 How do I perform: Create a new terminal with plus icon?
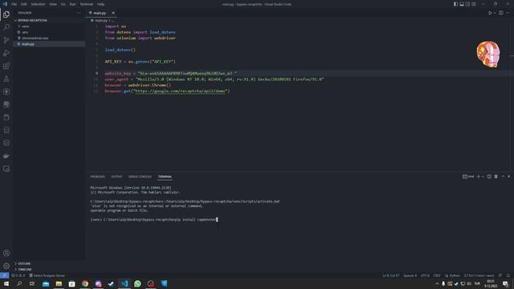coord(479,177)
